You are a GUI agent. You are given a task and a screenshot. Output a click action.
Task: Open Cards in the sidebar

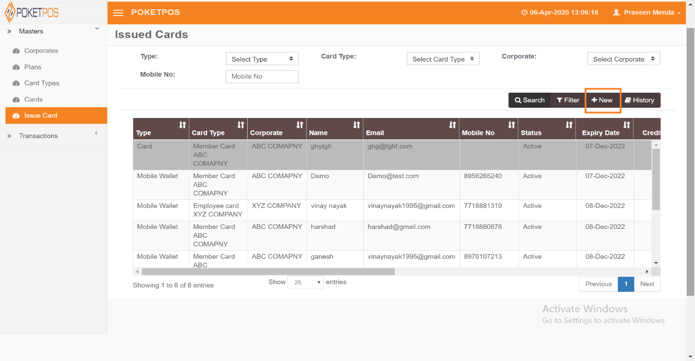[33, 99]
